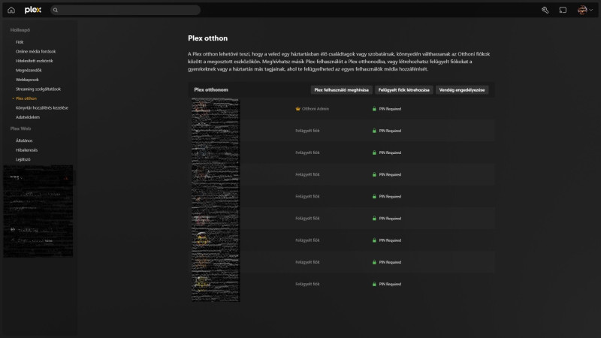
Task: Open Általános under Plex Web
Action: tap(24, 140)
